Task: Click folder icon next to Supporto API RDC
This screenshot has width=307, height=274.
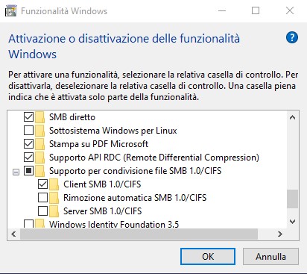Action: point(39,158)
